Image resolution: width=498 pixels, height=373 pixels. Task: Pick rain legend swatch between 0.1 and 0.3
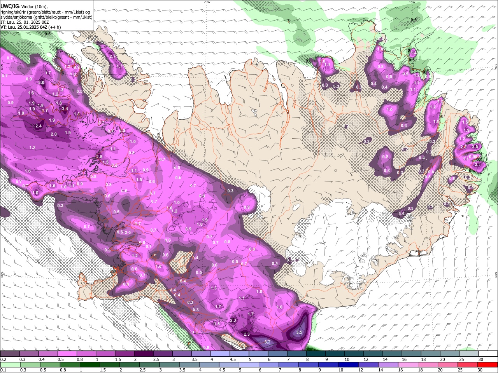tap(10, 364)
